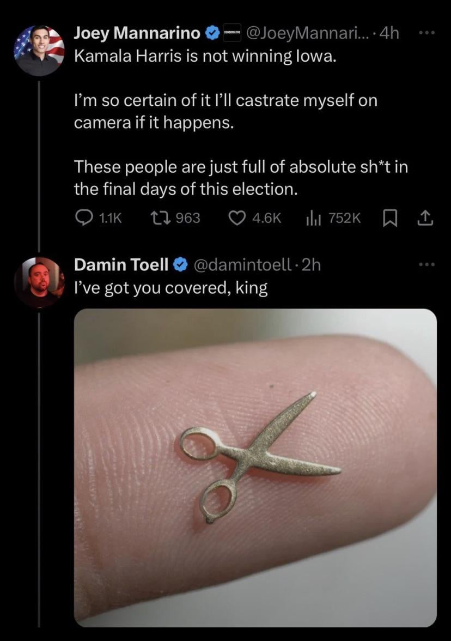Viewport: 451px width, 641px height.
Task: Reply to Joey Mannarino's tweet
Action: tap(83, 218)
